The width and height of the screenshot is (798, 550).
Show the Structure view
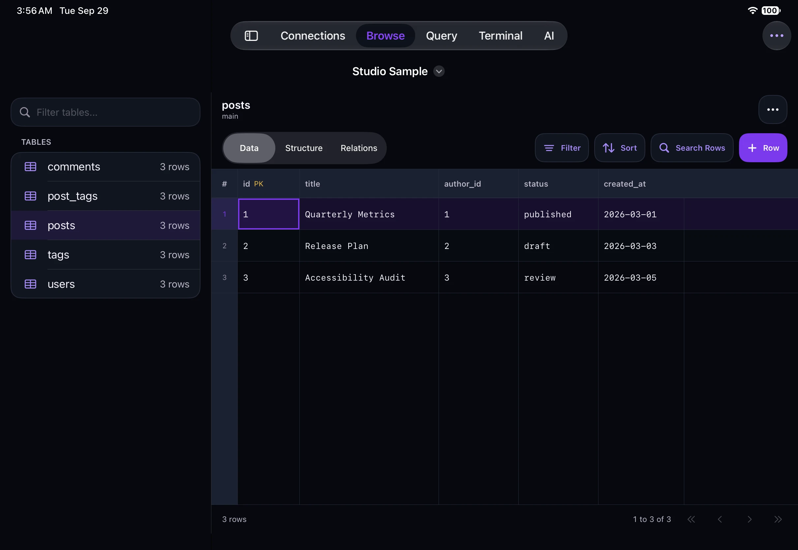click(x=304, y=148)
